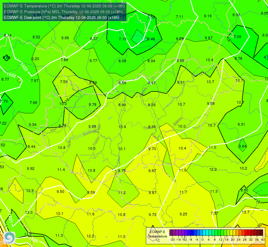268x247 pixels.
Task: Click the 7.66 temperature value
Action: (x=33, y=103)
